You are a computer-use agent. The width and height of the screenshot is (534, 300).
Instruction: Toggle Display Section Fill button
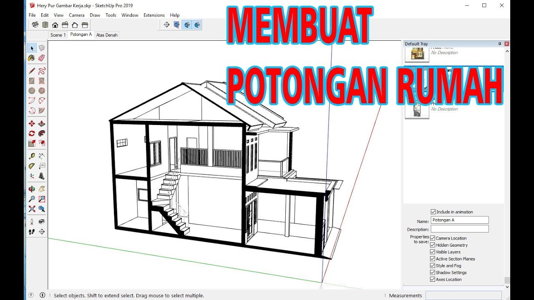tap(197, 25)
